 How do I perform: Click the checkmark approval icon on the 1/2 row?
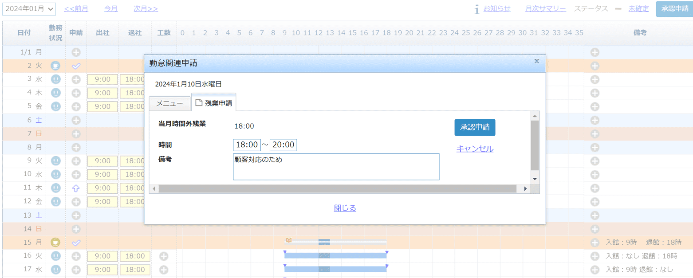coord(75,65)
